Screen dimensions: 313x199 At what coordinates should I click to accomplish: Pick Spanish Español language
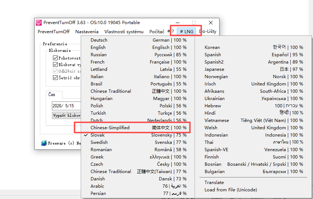tap(253, 54)
